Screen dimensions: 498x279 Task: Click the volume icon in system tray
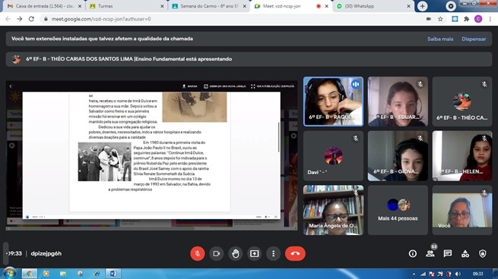coord(458,274)
